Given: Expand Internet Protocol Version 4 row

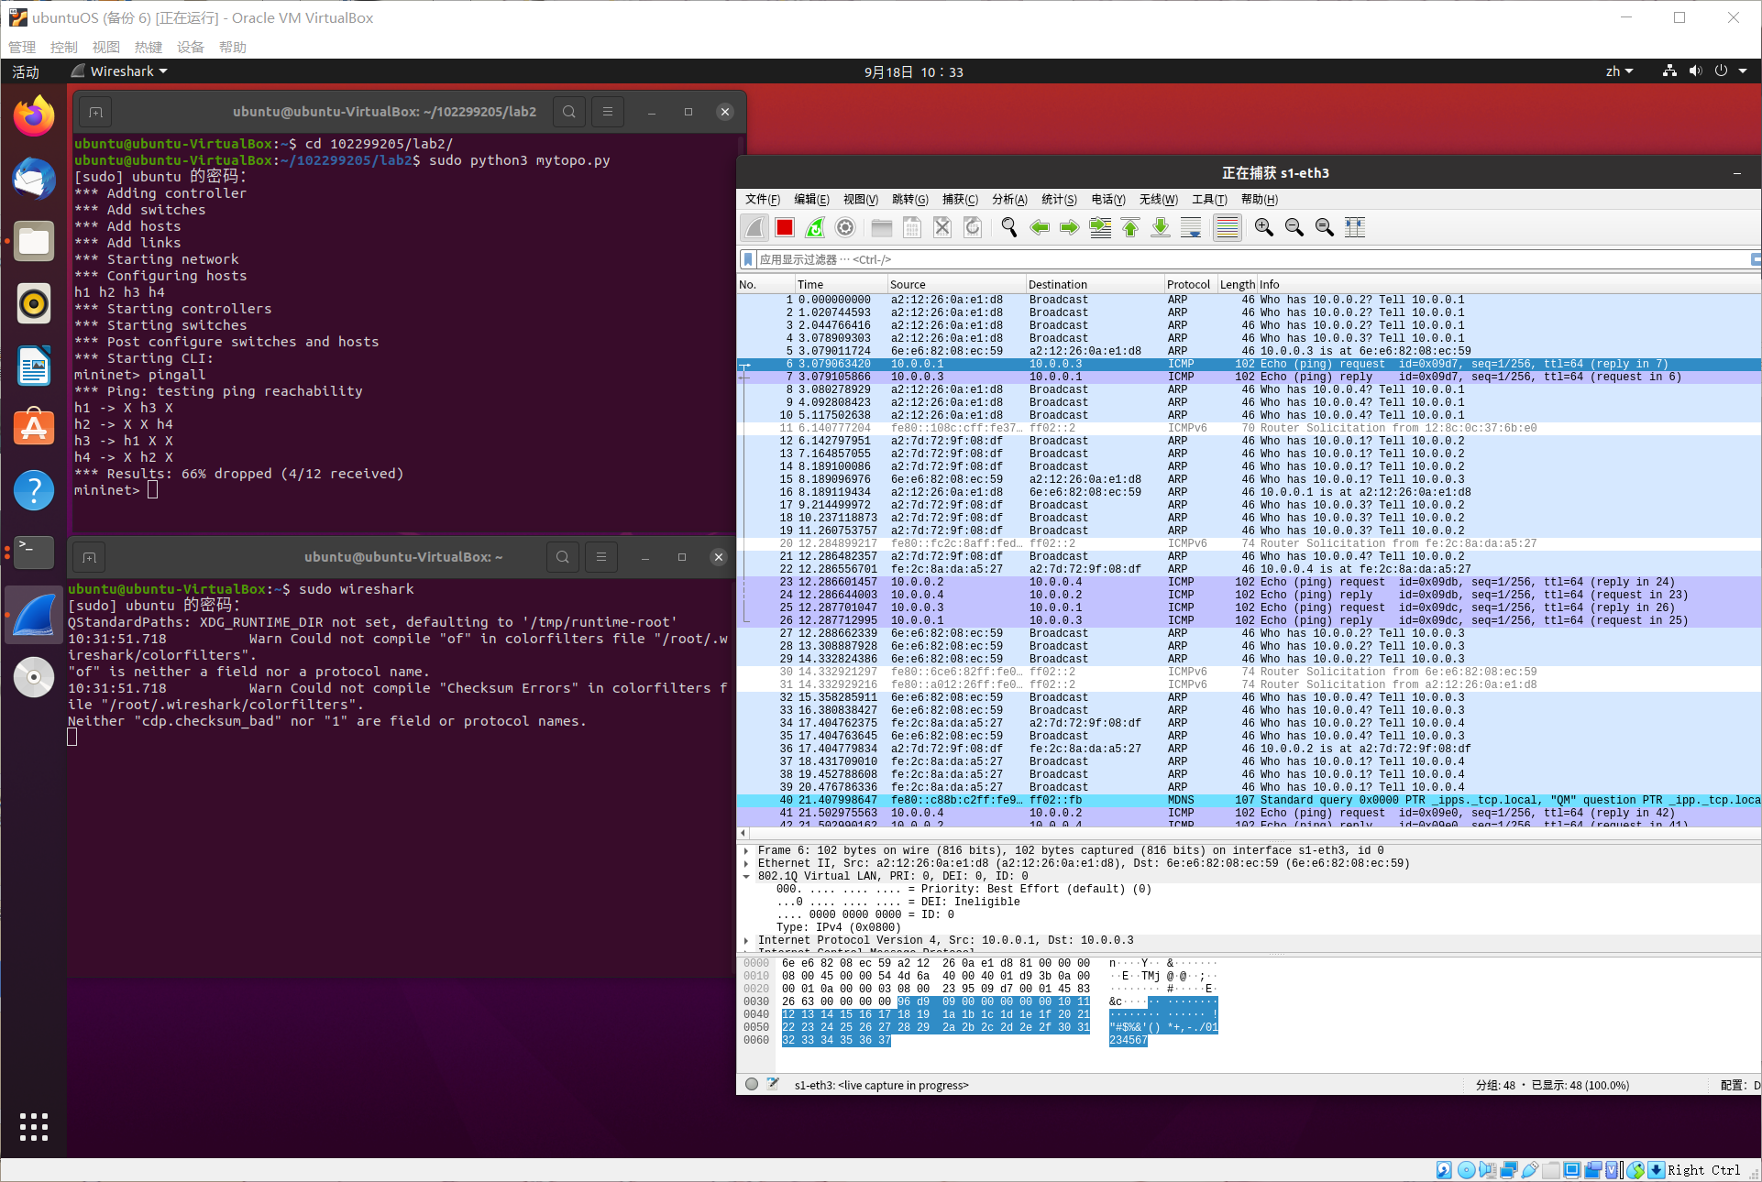Looking at the screenshot, I should [746, 940].
